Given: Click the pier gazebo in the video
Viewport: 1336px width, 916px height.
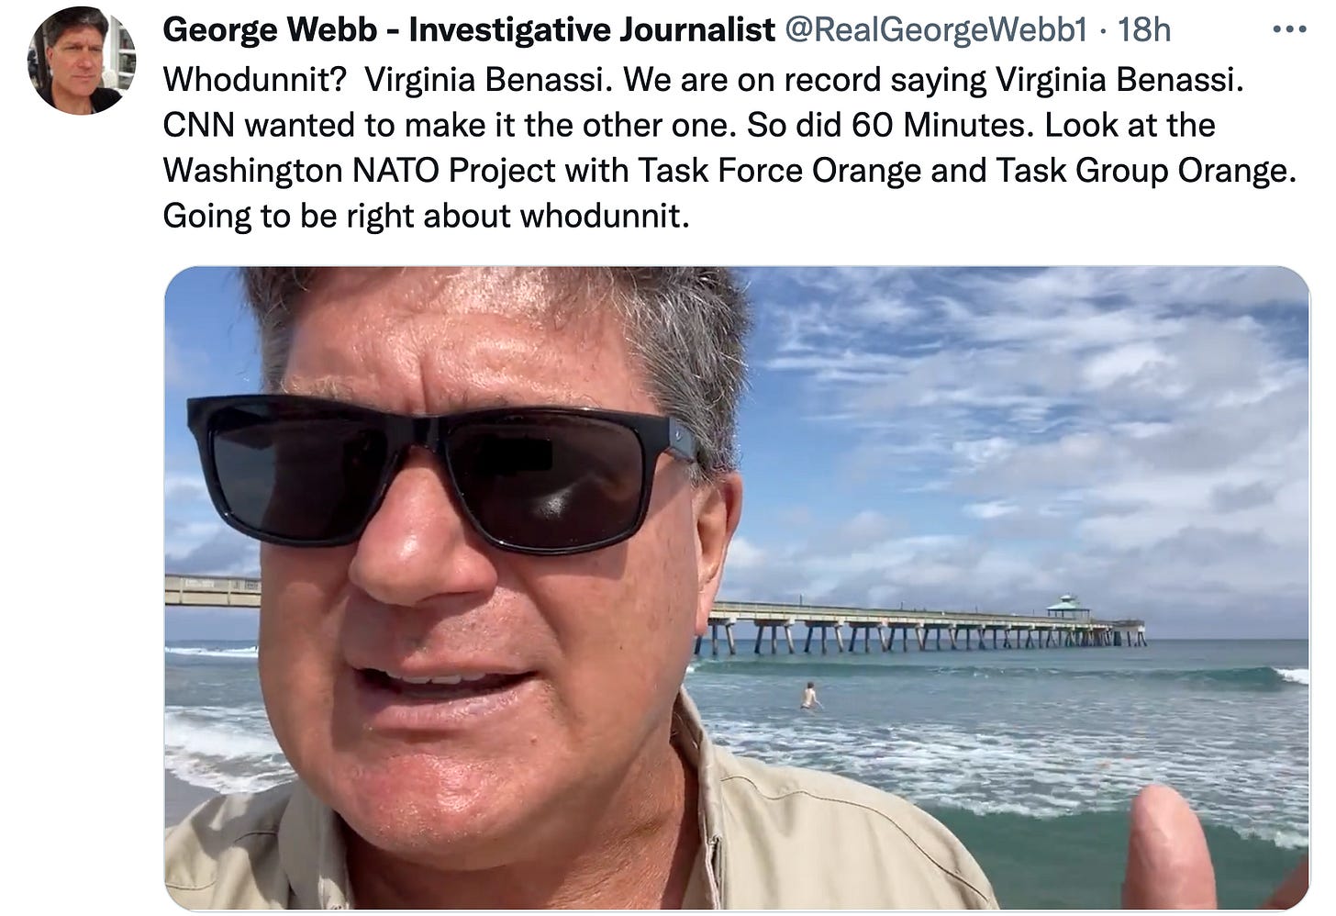Looking at the screenshot, I should click(1064, 607).
